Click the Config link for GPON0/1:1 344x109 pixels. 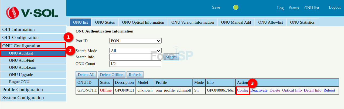click(243, 90)
